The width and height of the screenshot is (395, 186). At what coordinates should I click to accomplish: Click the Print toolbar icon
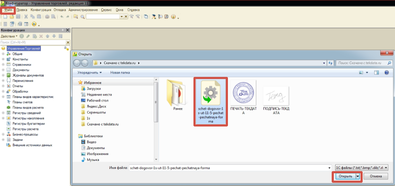click(47, 17)
